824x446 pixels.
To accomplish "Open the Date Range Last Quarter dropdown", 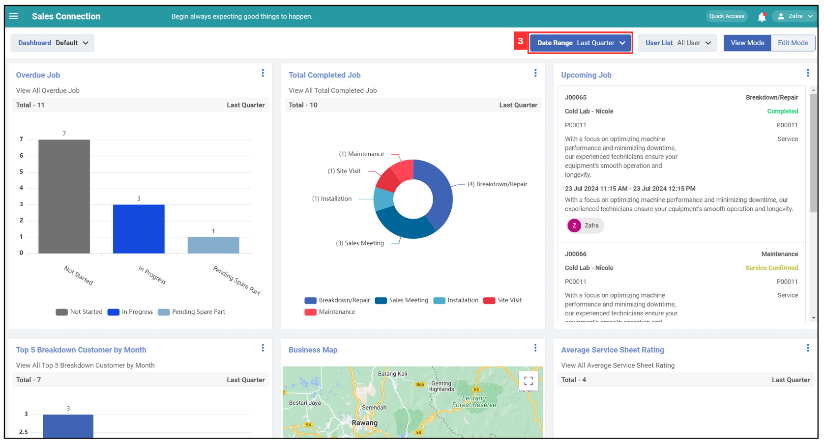I will click(x=581, y=43).
